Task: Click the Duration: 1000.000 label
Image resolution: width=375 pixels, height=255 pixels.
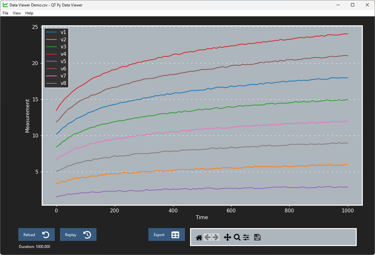Action: coord(34,247)
